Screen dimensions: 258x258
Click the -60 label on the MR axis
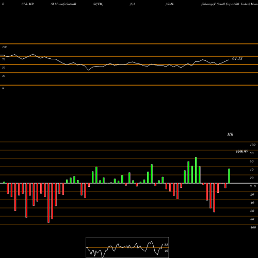click(252, 211)
